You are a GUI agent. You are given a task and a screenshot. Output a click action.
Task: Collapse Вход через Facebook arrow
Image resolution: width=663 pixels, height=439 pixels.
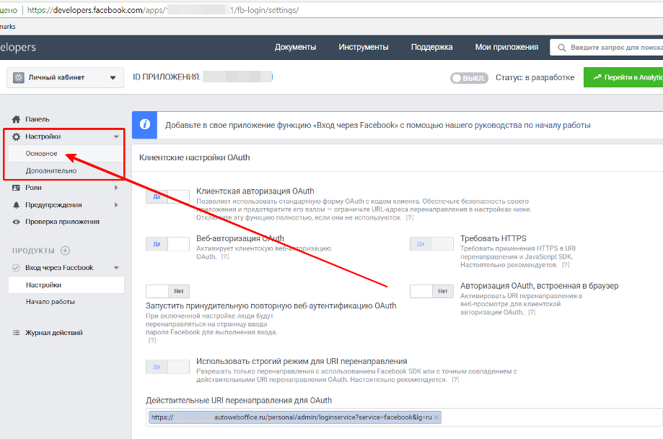tap(116, 268)
